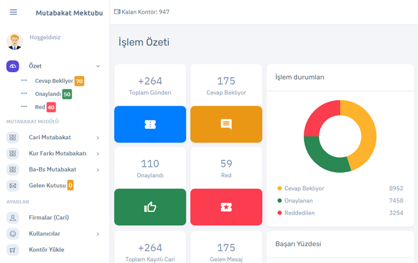Toggle Cevap Bekliyor legend in chart
The height and width of the screenshot is (263, 418).
pyautogui.click(x=304, y=188)
